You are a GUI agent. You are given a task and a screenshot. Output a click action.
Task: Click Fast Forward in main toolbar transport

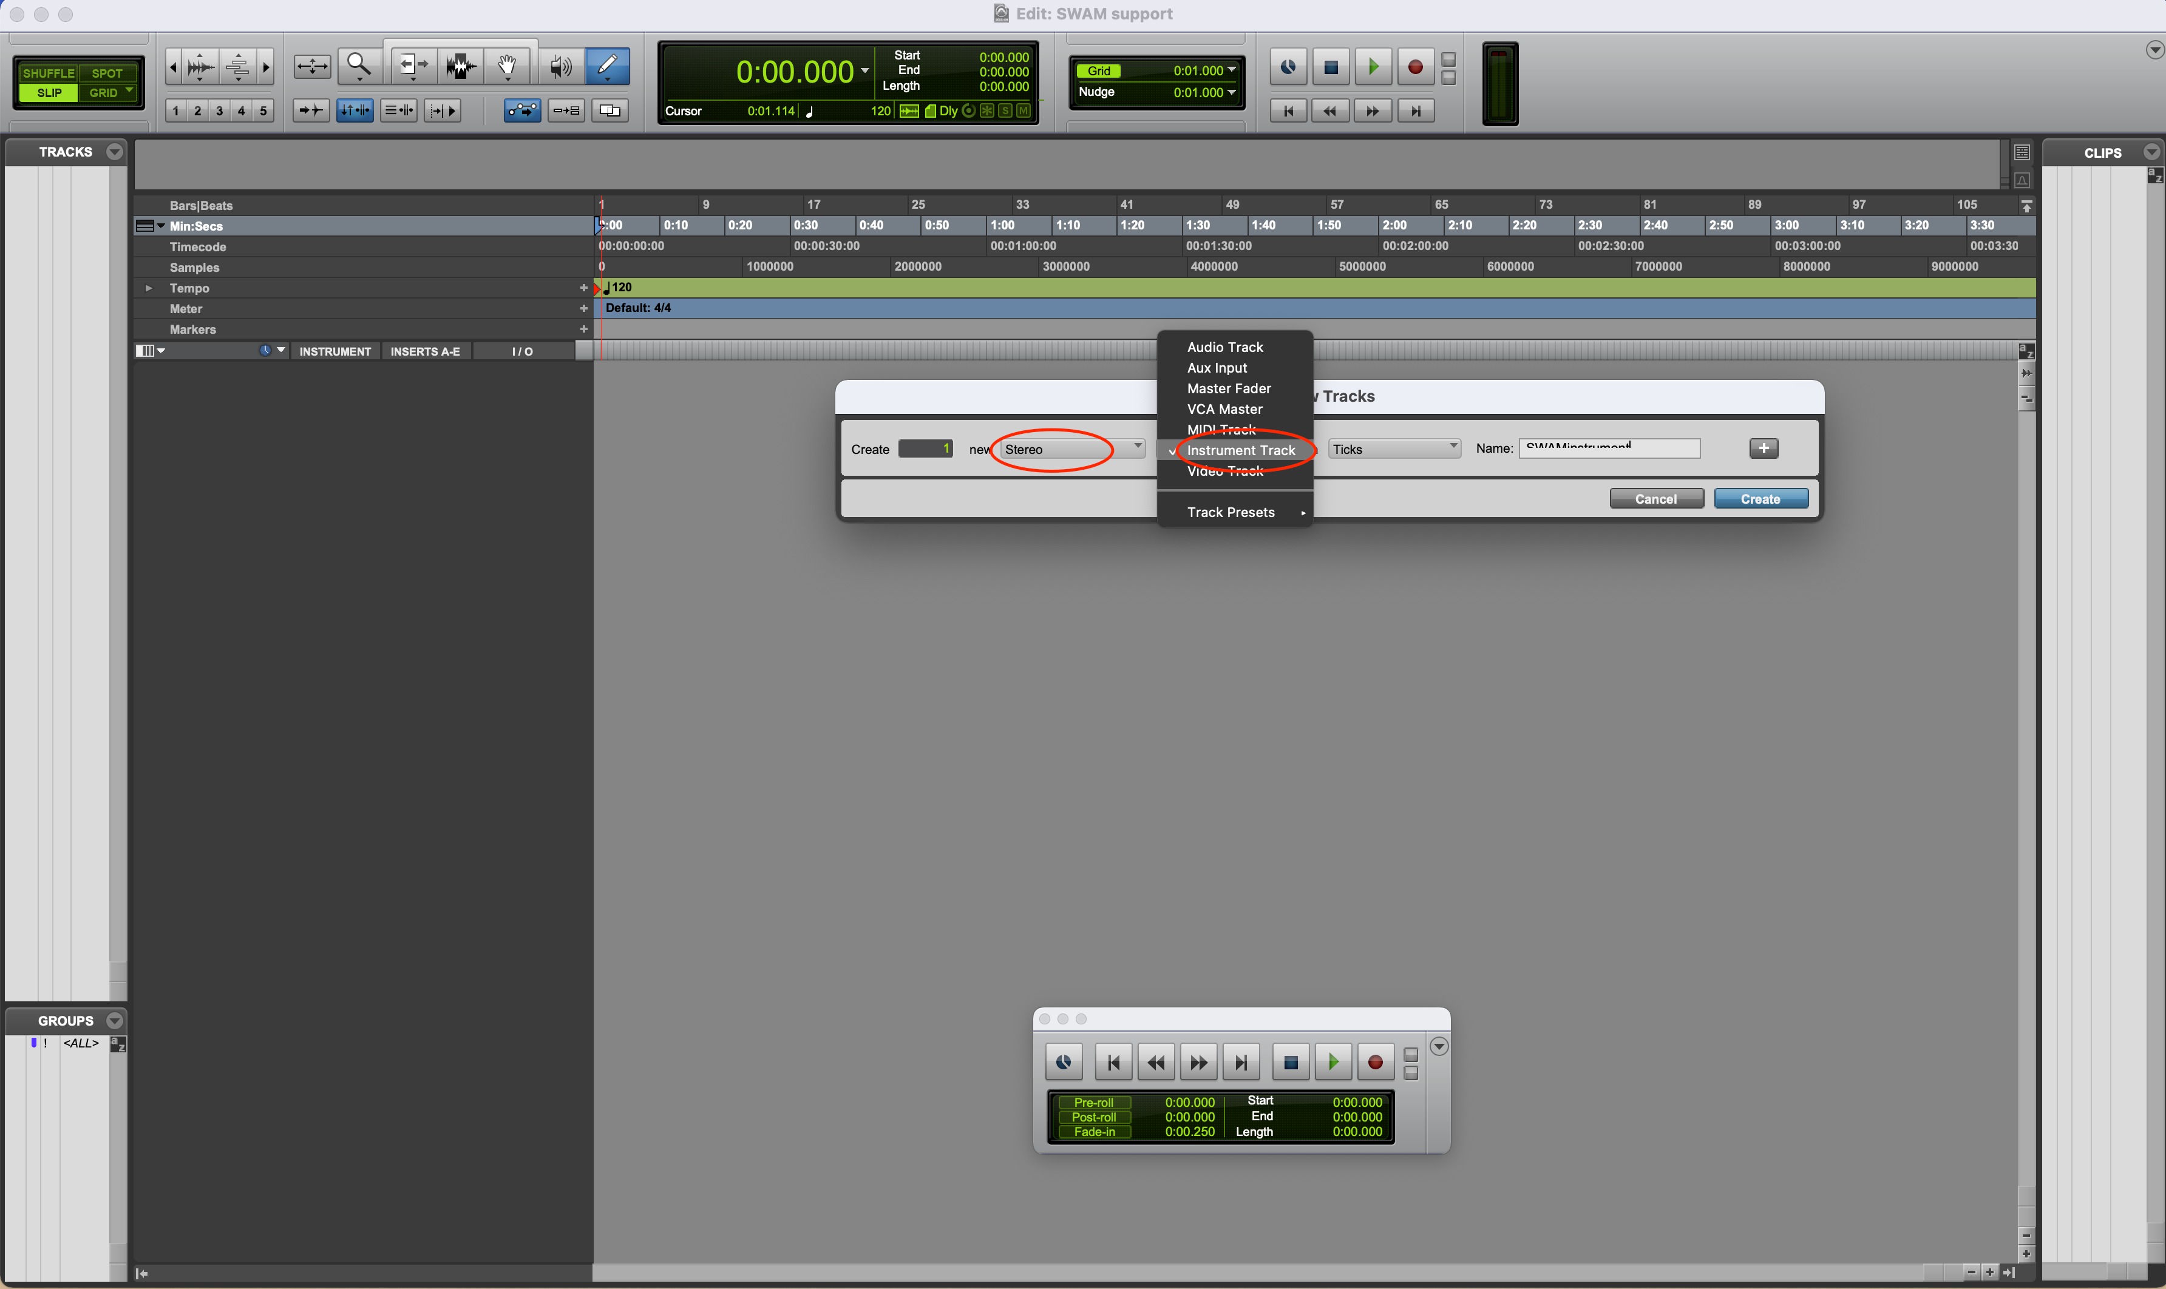point(1373,111)
